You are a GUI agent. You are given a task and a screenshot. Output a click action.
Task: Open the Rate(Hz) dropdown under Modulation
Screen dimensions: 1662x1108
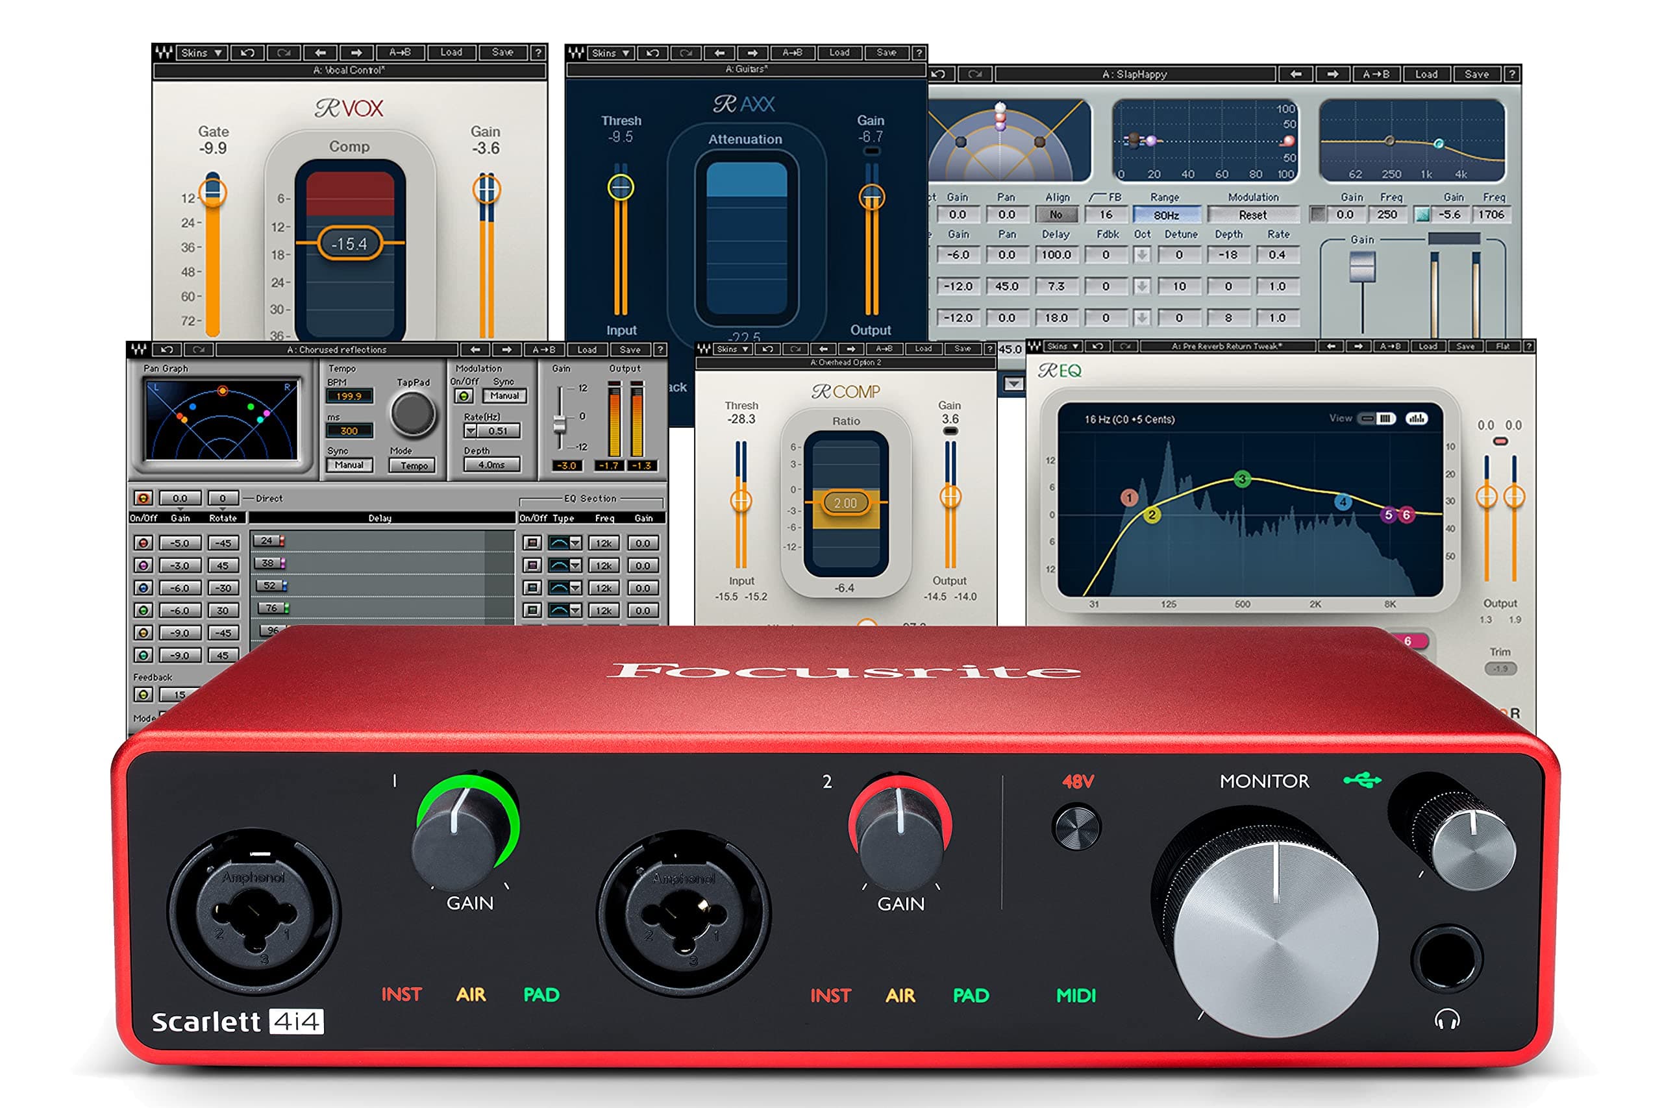click(471, 431)
